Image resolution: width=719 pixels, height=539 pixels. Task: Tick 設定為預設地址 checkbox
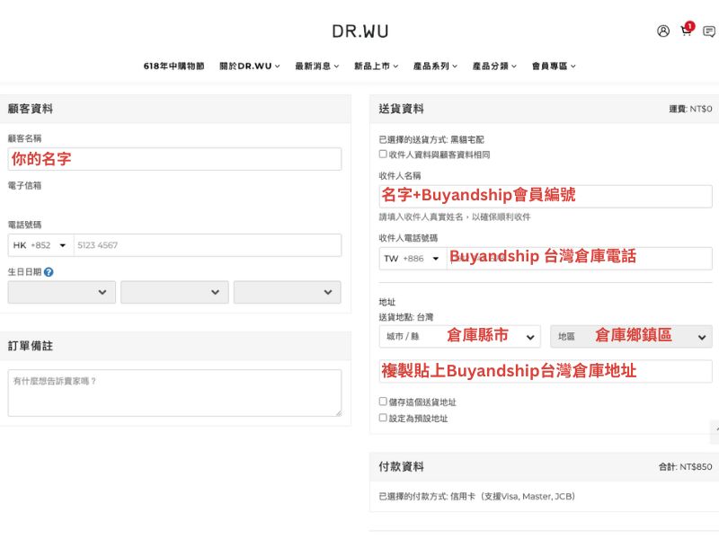coord(383,418)
